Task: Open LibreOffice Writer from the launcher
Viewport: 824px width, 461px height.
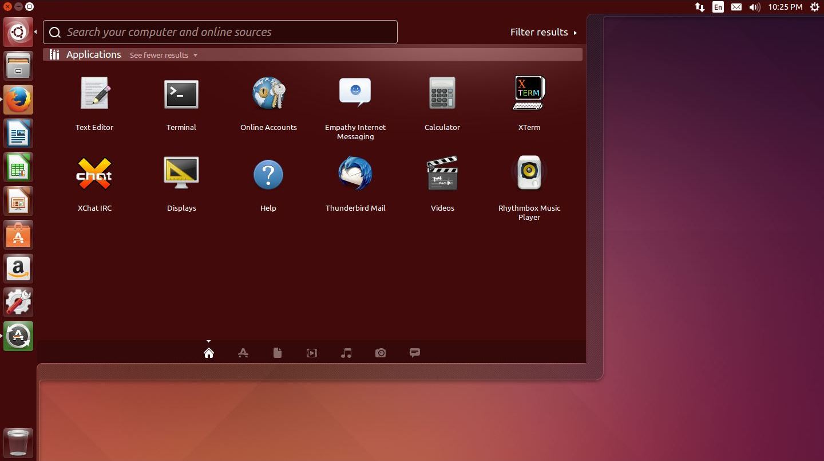Action: click(x=18, y=133)
